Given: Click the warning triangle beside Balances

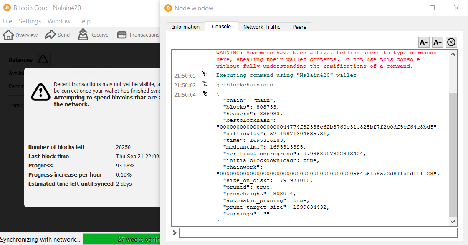Looking at the screenshot, I should pos(43,59).
